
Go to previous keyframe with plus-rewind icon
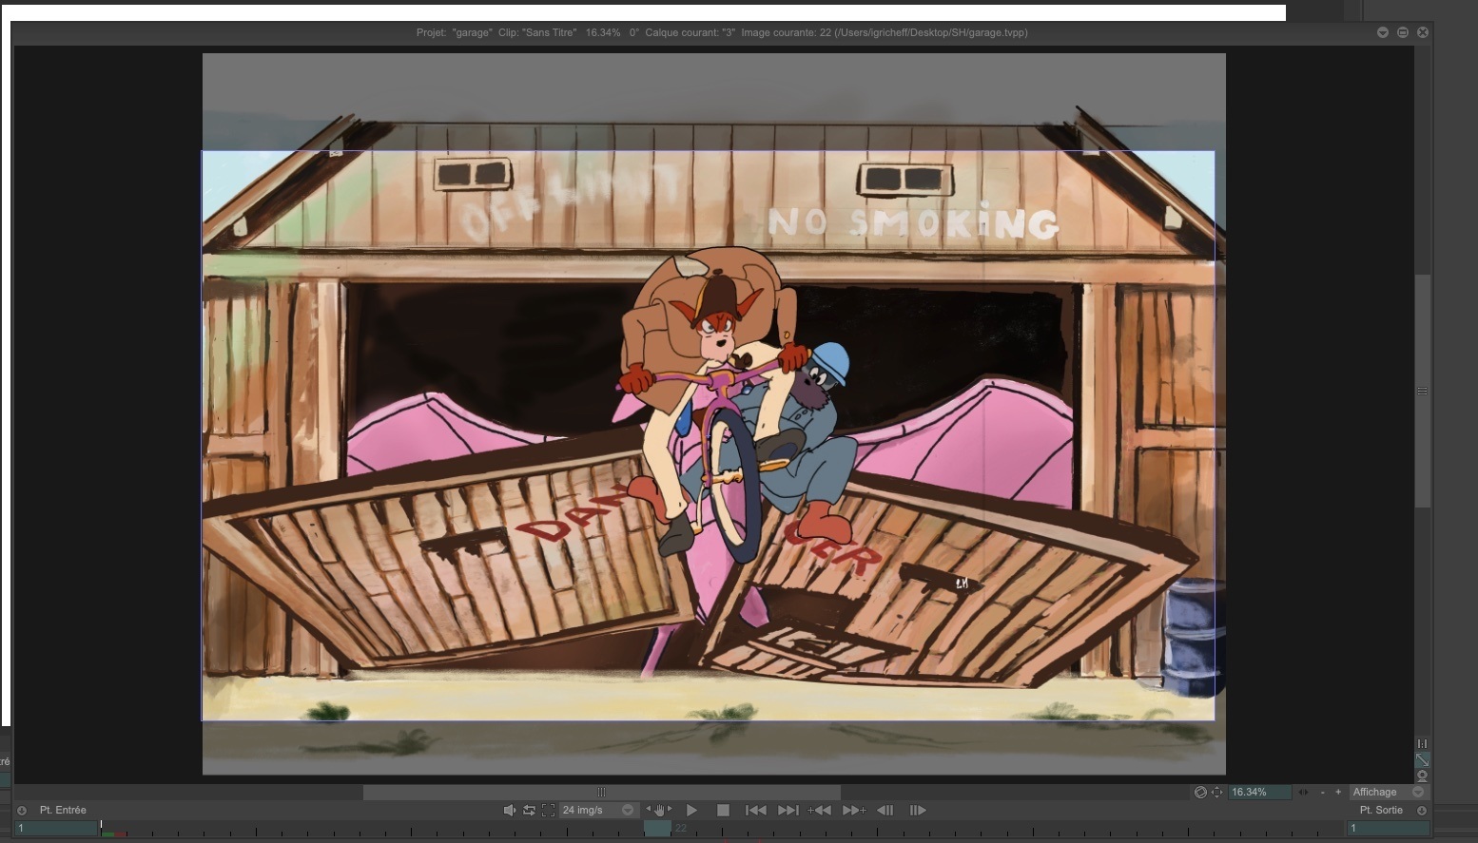(819, 811)
